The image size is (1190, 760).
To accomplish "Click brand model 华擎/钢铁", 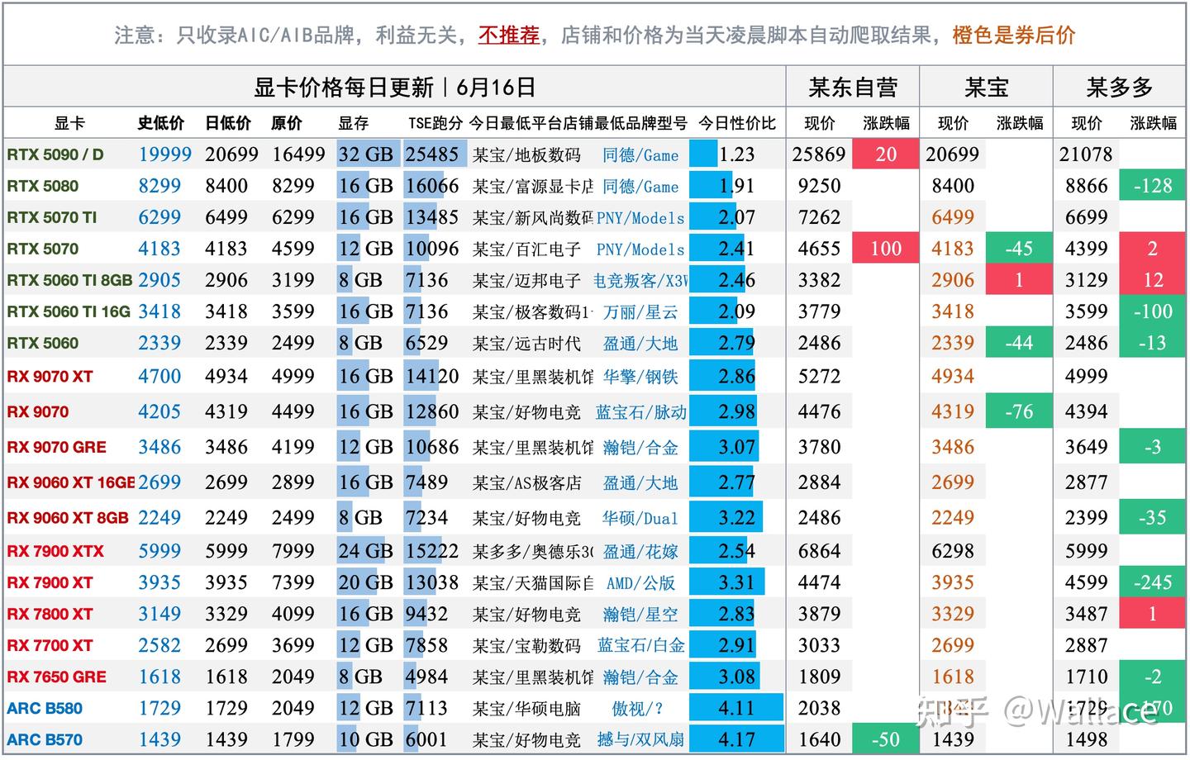I will 640,377.
